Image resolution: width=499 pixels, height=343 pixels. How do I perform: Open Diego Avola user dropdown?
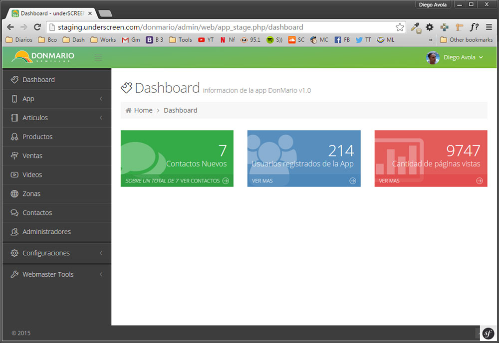(x=455, y=57)
